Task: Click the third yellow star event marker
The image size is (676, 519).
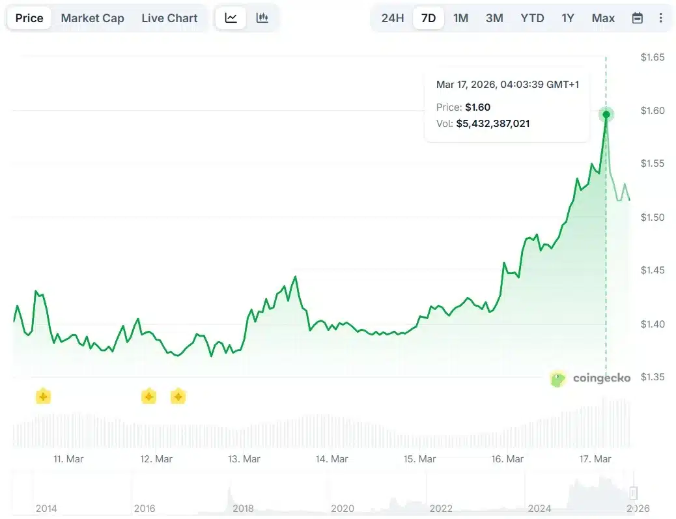Action: tap(178, 396)
